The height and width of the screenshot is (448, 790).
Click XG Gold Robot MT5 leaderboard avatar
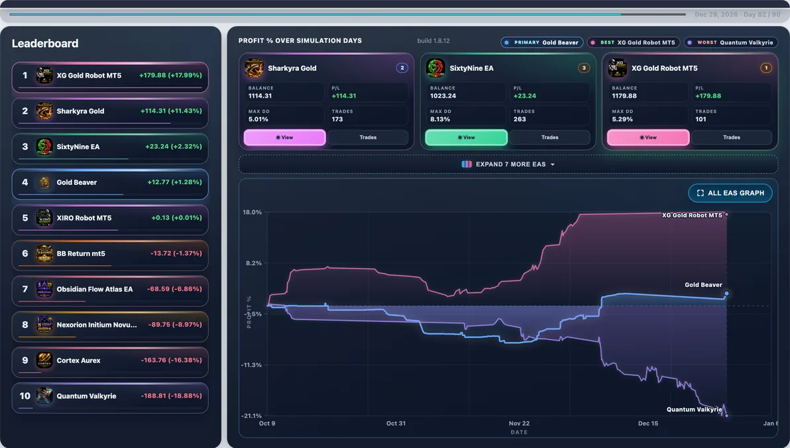coord(44,76)
